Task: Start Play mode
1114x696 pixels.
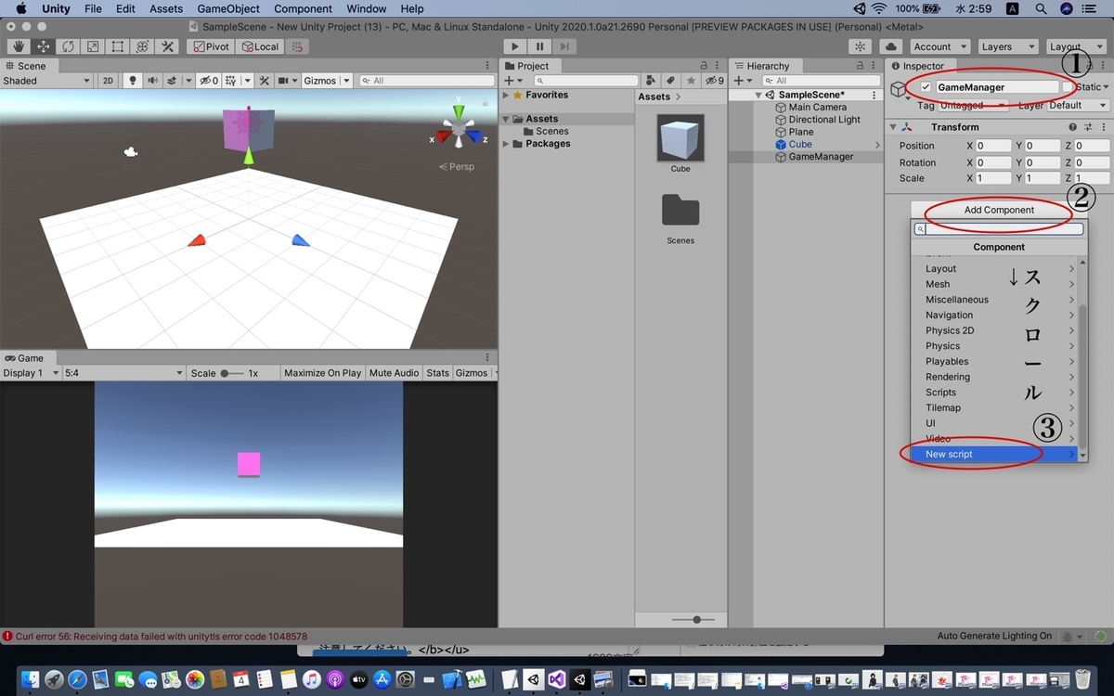Action: click(515, 46)
